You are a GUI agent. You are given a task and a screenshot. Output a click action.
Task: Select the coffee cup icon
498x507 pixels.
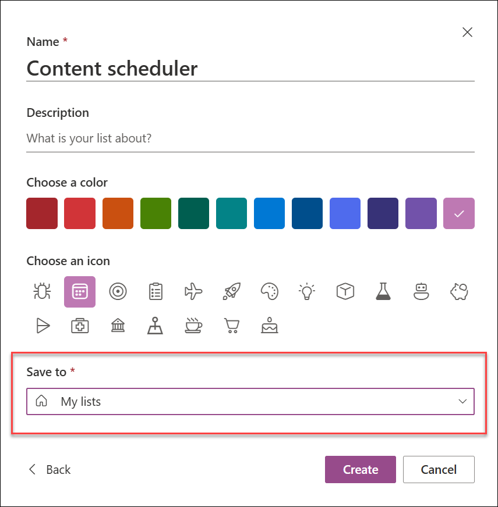pos(193,326)
